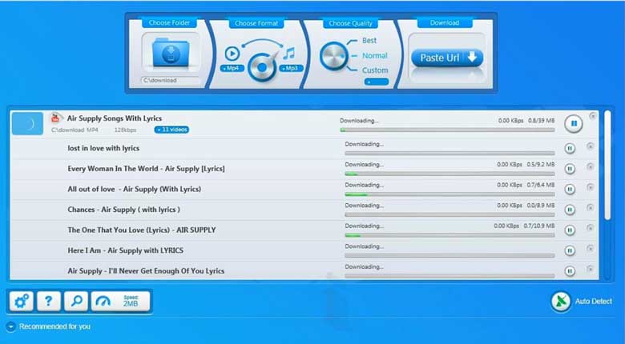Open the Speed 2MB limiter button
The width and height of the screenshot is (625, 344).
point(121,301)
